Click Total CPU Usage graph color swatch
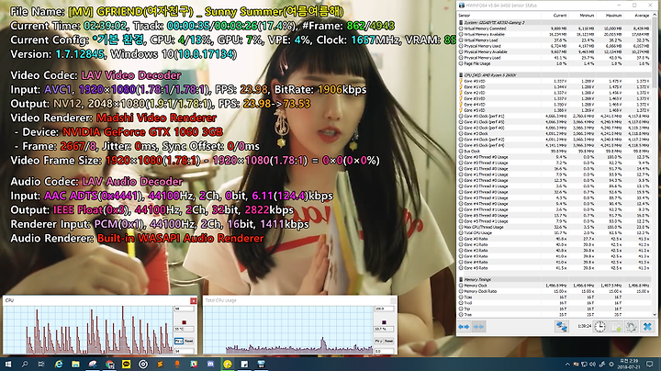The image size is (661, 371). pos(384,322)
